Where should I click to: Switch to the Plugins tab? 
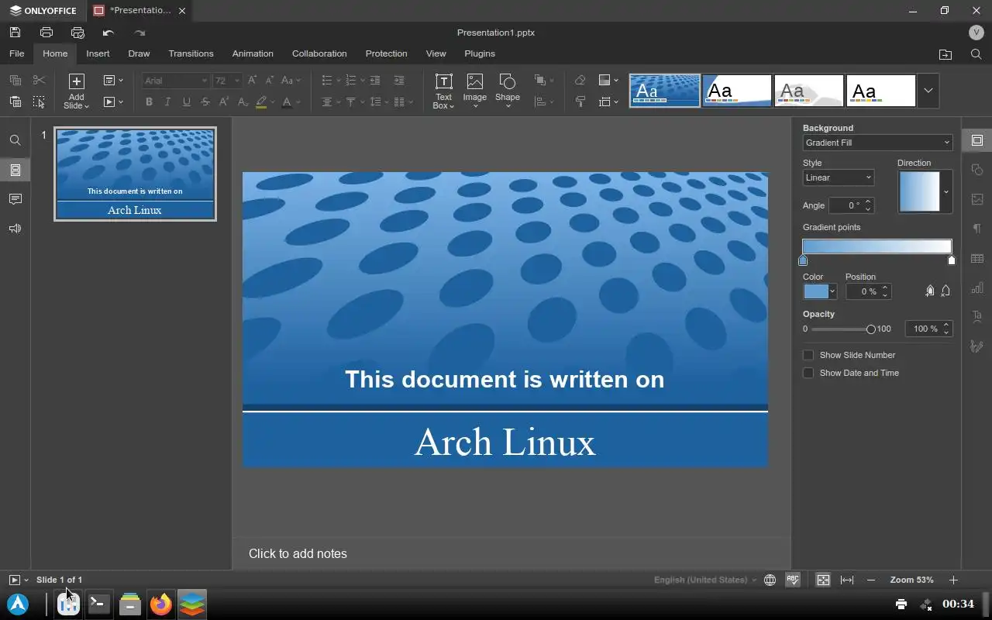pyautogui.click(x=480, y=53)
